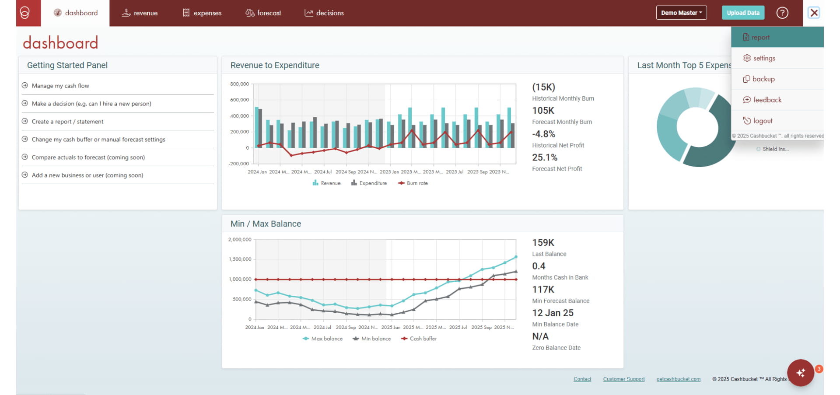Click the Upload Data button
Viewport: 840px width, 395px height.
point(743,13)
